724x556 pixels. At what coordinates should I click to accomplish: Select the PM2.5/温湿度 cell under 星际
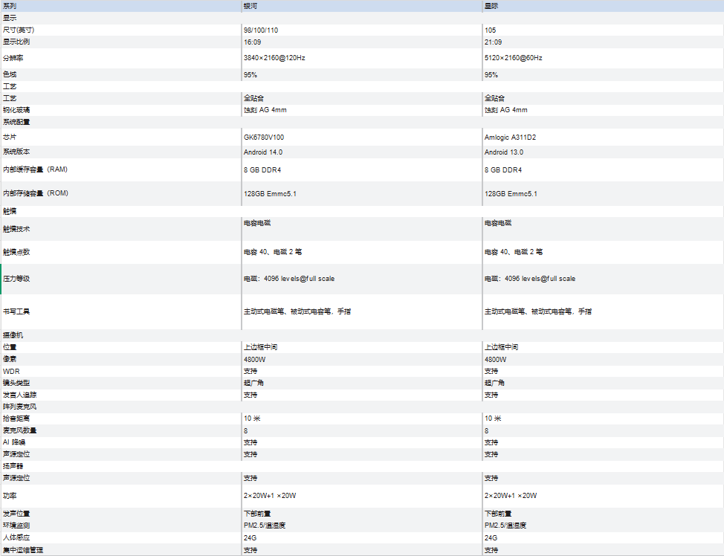pos(603,526)
